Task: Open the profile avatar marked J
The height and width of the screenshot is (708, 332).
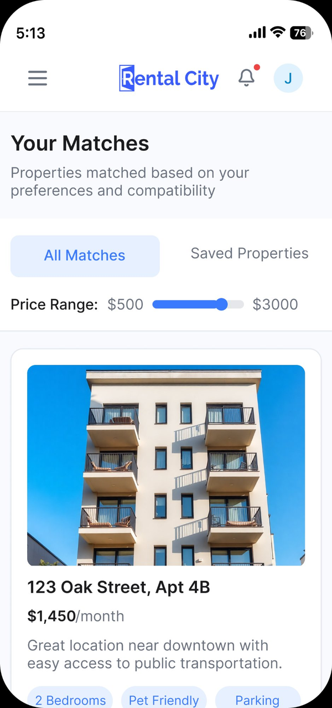Action: coord(288,78)
